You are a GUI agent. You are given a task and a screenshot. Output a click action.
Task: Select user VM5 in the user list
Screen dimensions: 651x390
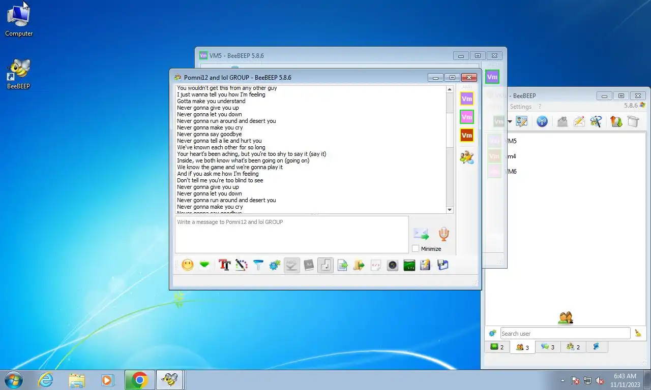pyautogui.click(x=566, y=141)
